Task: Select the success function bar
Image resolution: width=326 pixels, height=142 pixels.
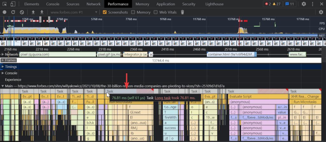Action: (x=170, y=128)
